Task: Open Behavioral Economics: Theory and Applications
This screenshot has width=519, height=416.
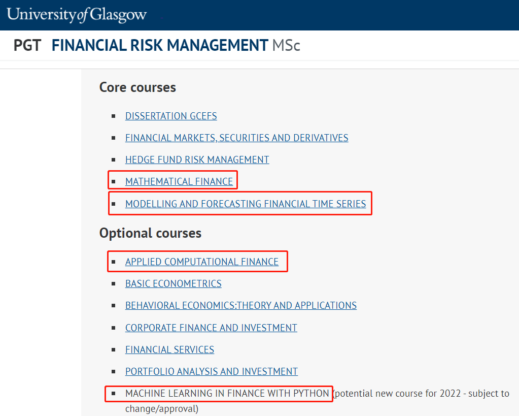Action: 241,306
